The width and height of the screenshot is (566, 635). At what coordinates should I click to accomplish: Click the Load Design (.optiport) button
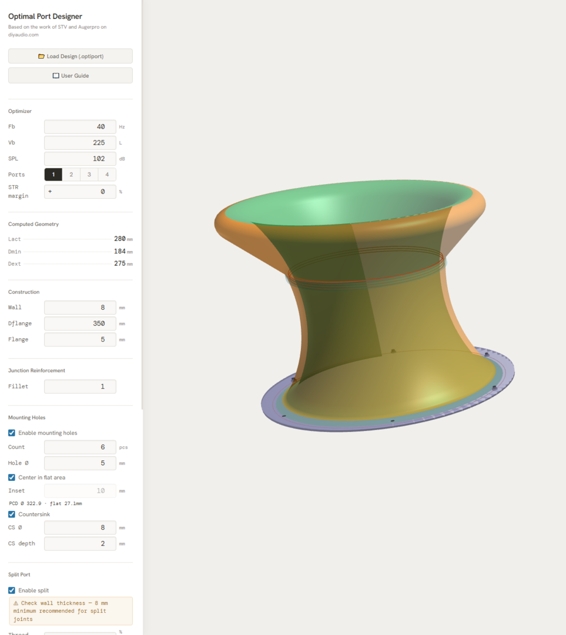(x=71, y=56)
